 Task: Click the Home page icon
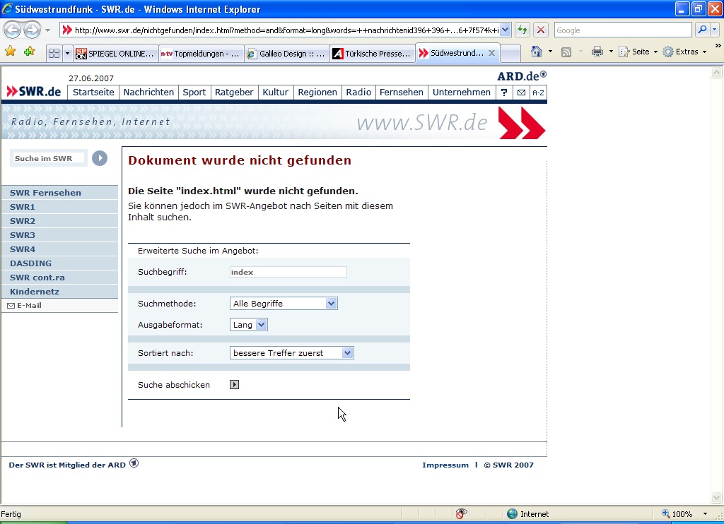(537, 52)
